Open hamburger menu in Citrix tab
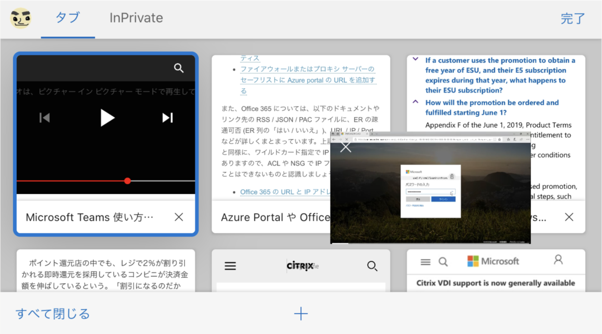This screenshot has width=602, height=334. click(230, 266)
